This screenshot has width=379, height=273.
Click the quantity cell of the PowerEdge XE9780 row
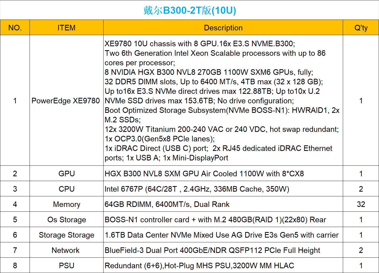361,100
